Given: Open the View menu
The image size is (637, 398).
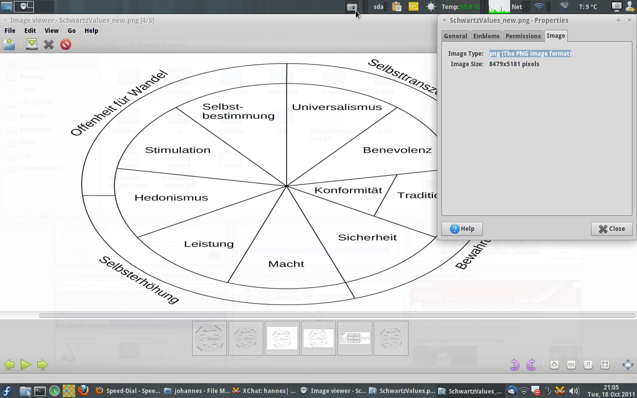Looking at the screenshot, I should [x=52, y=30].
